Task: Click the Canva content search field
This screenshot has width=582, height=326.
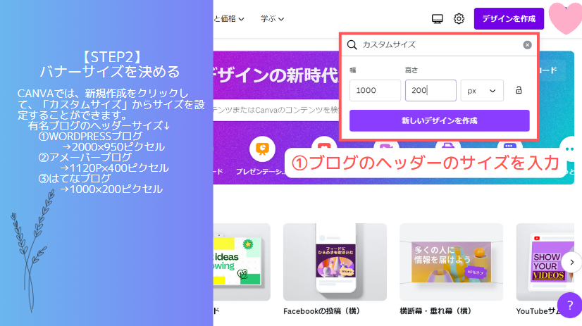Action: click(x=276, y=110)
